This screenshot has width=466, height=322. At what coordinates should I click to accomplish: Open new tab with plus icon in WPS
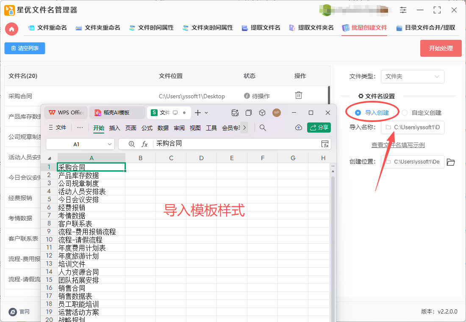pyautogui.click(x=197, y=113)
